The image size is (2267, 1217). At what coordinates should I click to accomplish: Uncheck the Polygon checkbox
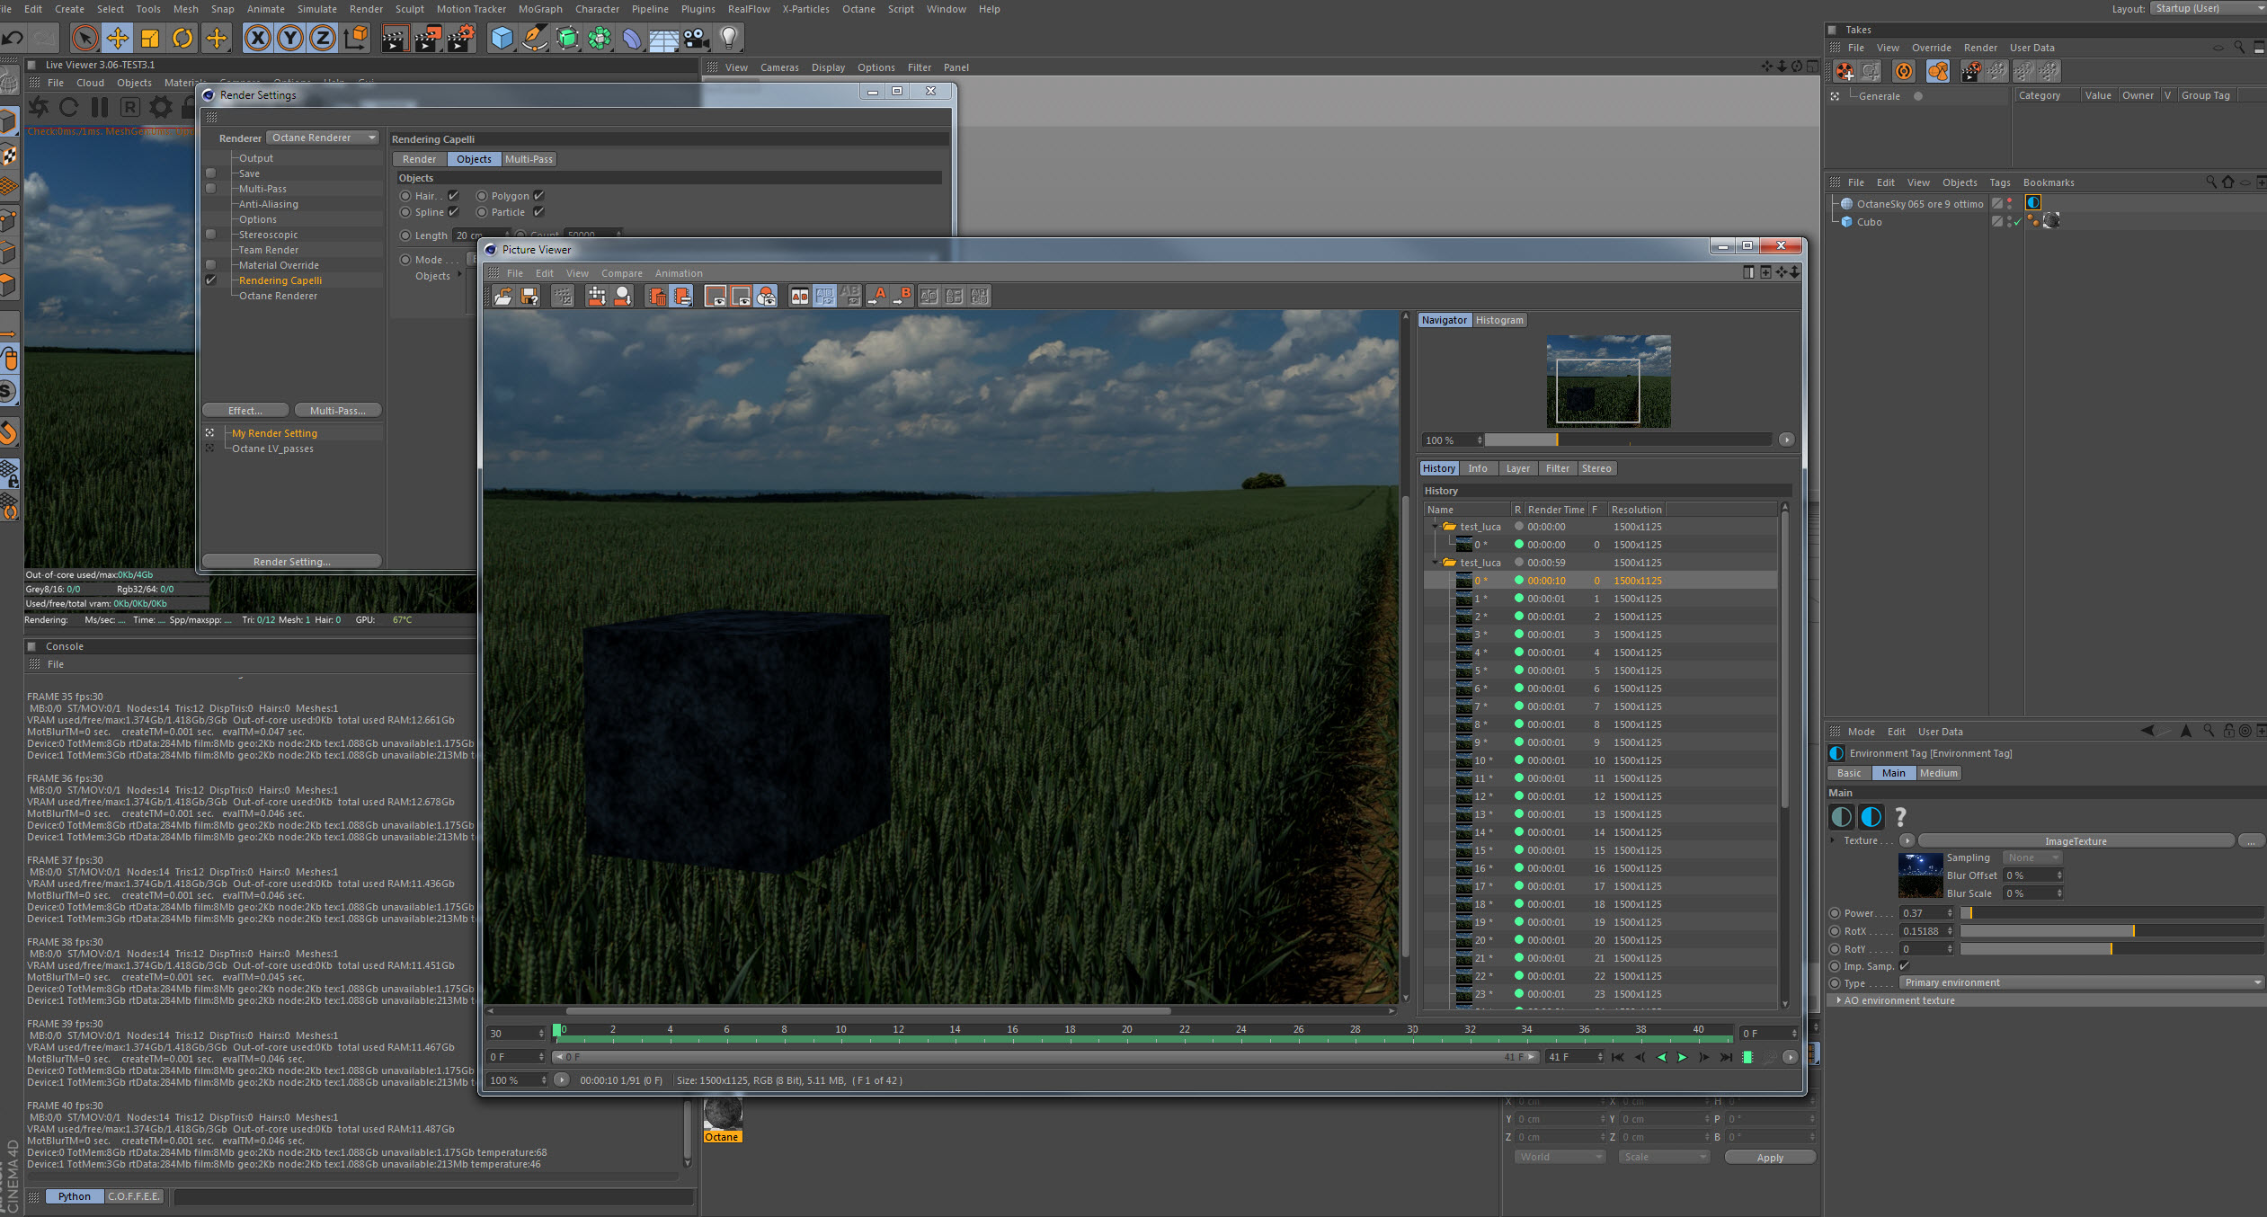coord(539,196)
